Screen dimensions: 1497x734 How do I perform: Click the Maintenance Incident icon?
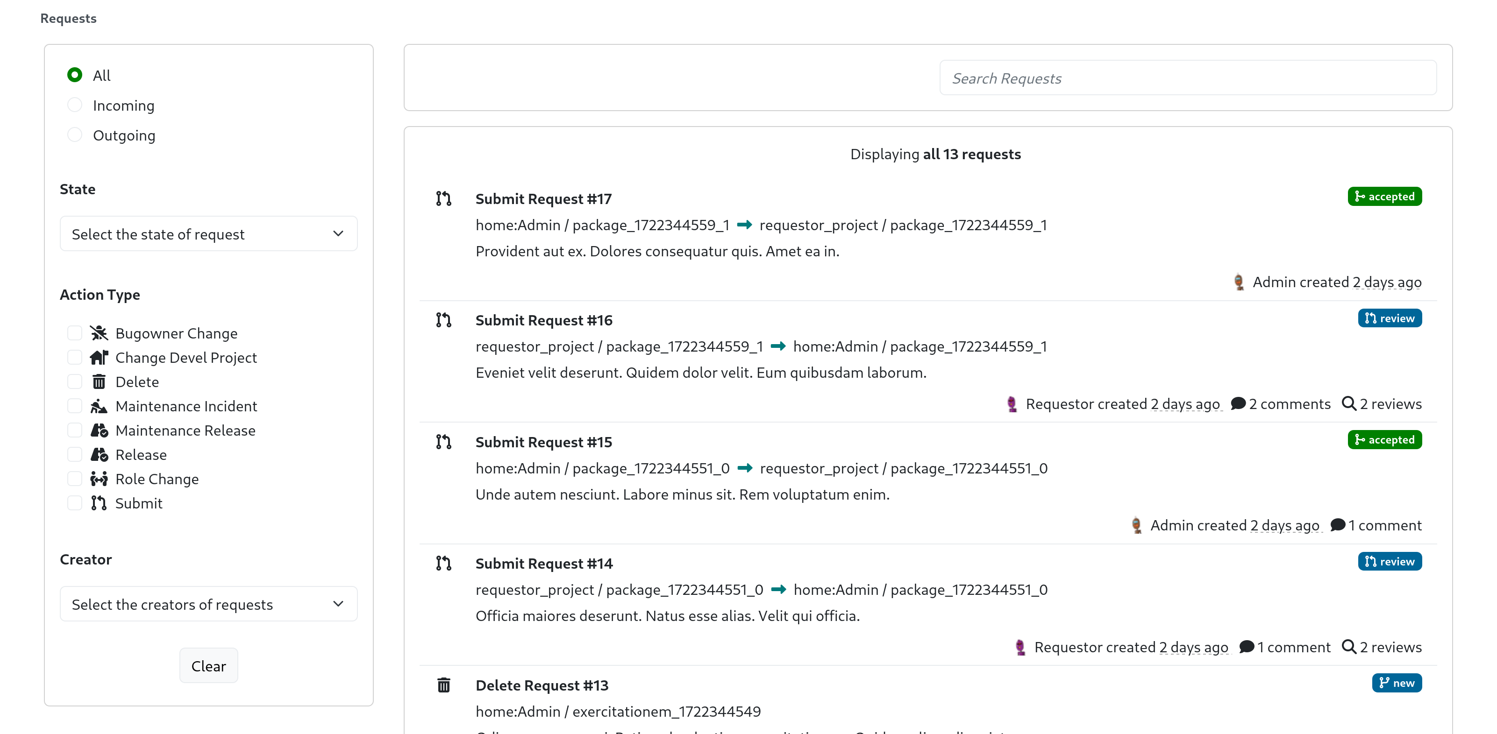click(99, 406)
